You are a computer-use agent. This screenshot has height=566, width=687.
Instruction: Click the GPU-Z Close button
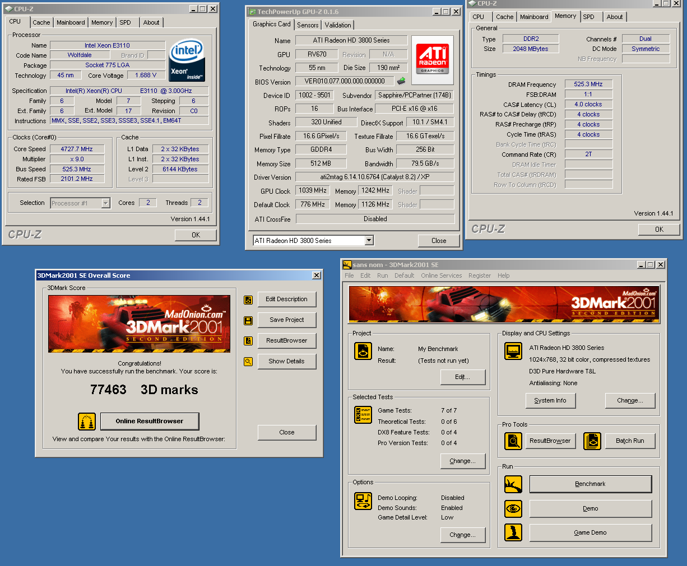click(439, 241)
